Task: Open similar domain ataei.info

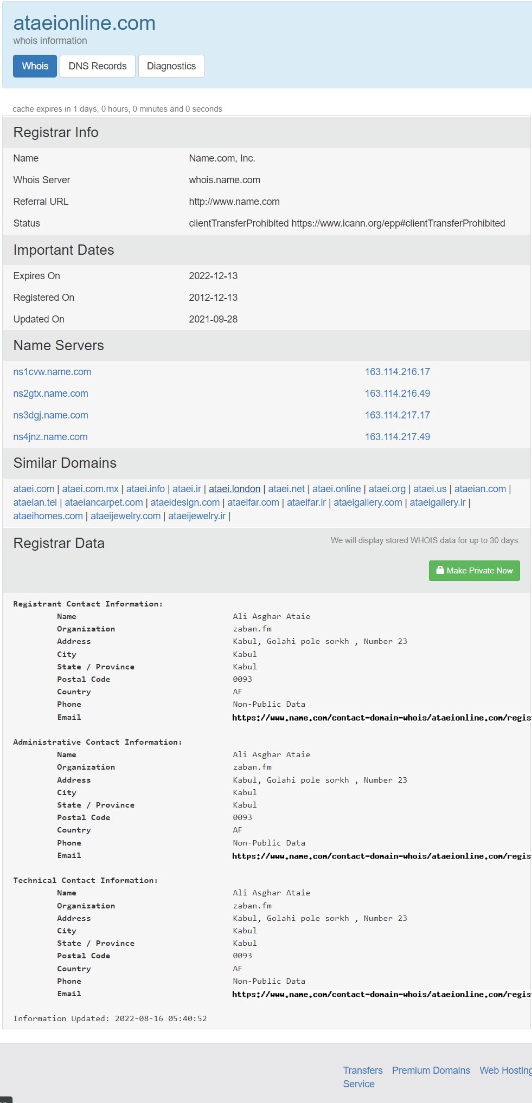Action: click(145, 489)
